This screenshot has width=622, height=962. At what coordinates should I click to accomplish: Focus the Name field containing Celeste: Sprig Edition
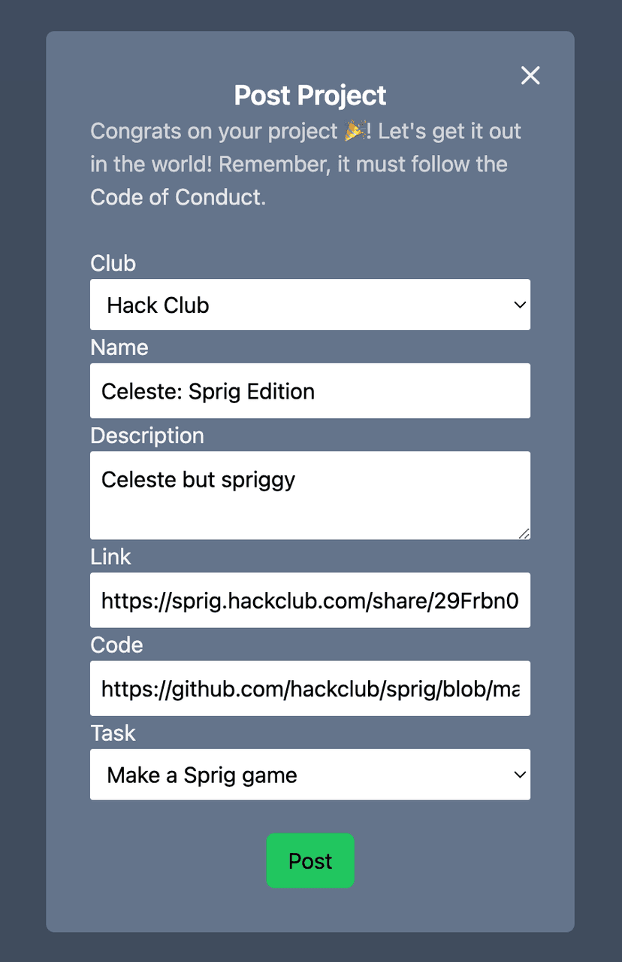pos(309,391)
